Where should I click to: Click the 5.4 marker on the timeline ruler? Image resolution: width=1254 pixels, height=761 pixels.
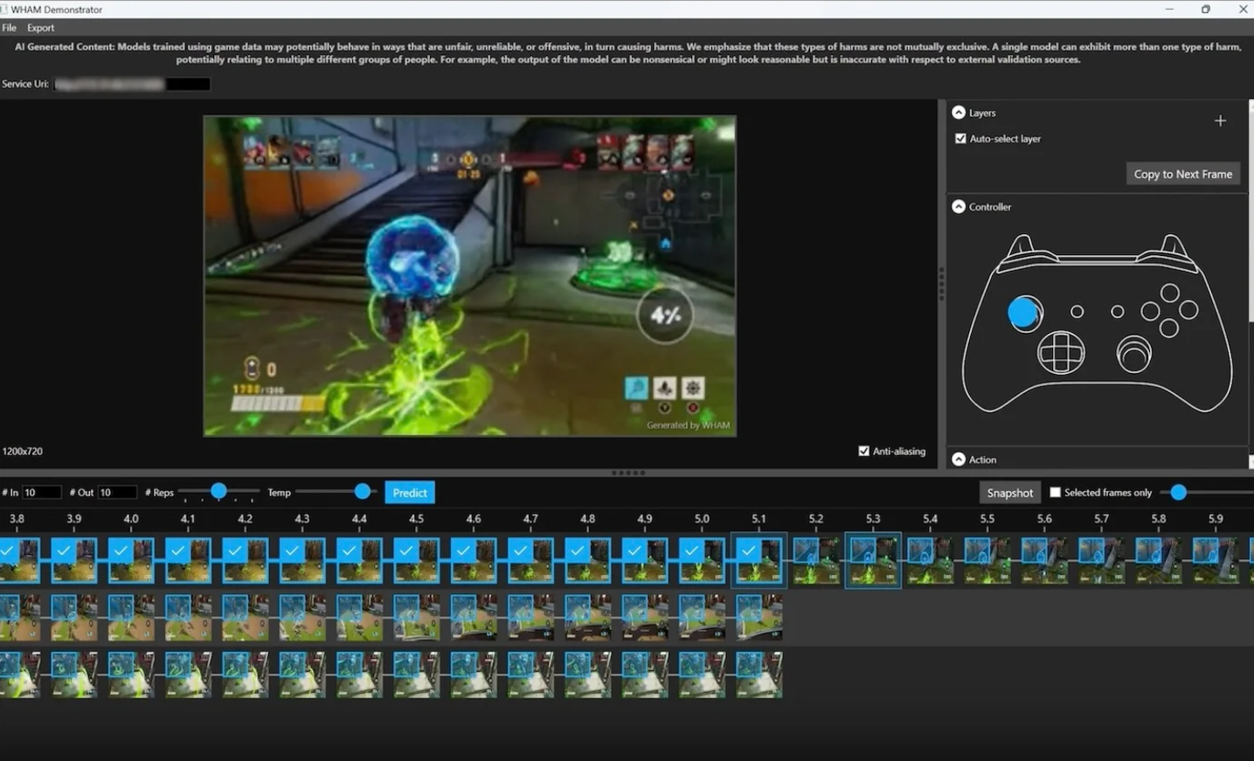point(930,518)
